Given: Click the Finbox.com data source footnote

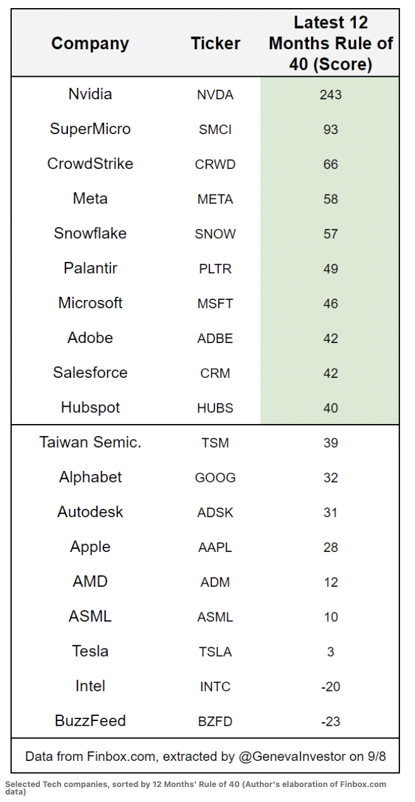Looking at the screenshot, I should pos(206,756).
